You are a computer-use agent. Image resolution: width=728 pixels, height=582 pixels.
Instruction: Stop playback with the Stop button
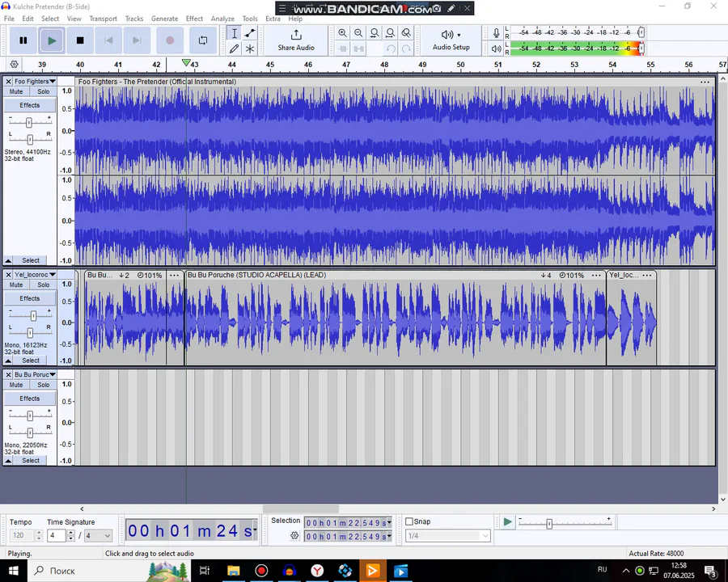[x=80, y=40]
